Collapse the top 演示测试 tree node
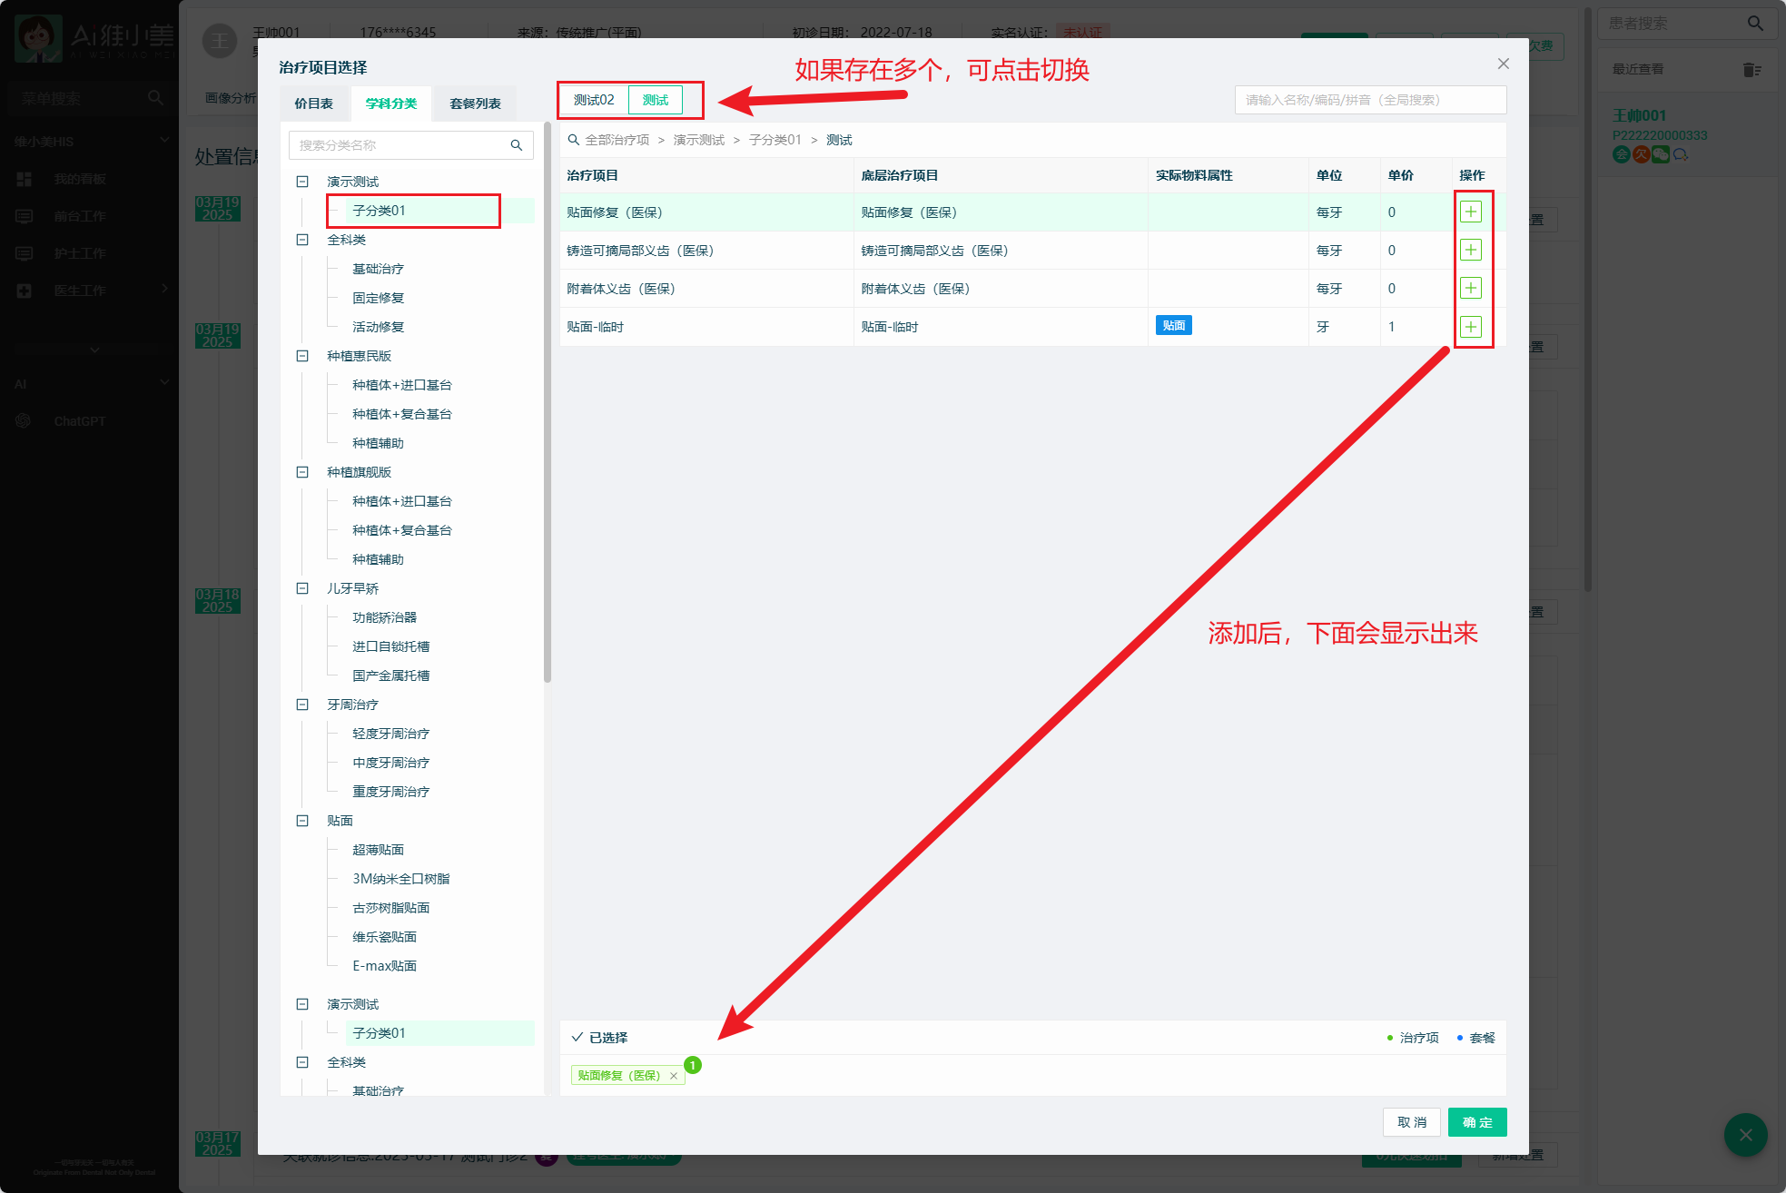1786x1193 pixels. point(302,182)
